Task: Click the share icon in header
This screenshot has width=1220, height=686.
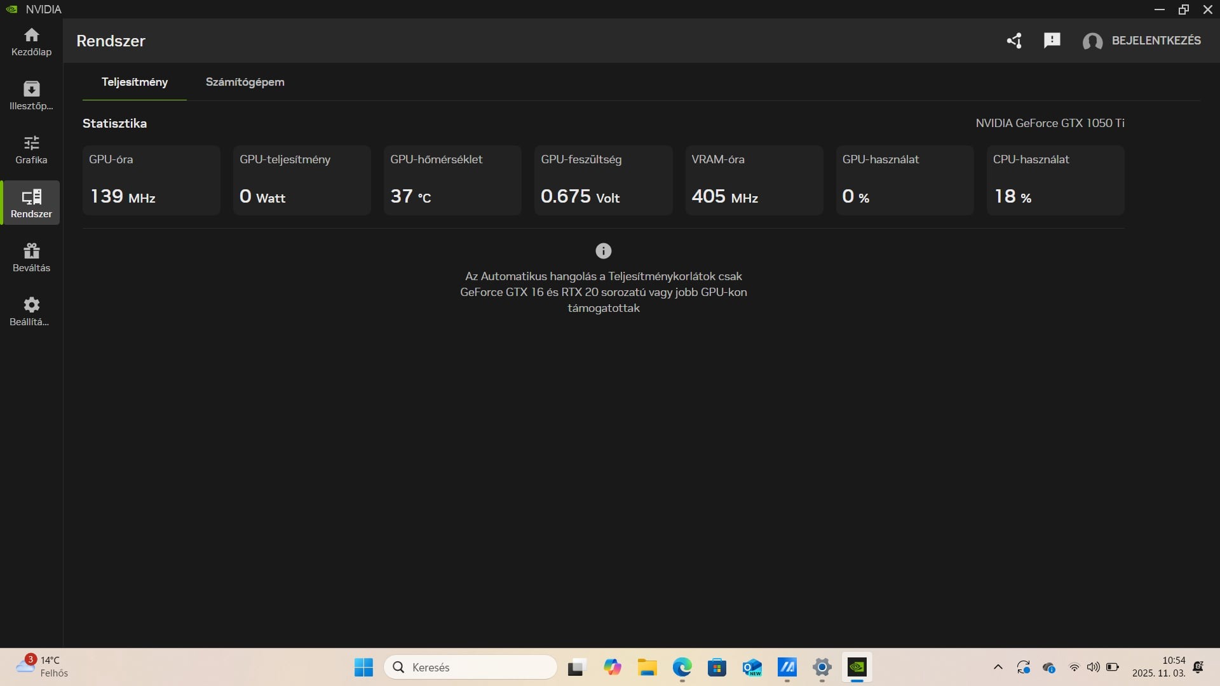Action: (1014, 41)
